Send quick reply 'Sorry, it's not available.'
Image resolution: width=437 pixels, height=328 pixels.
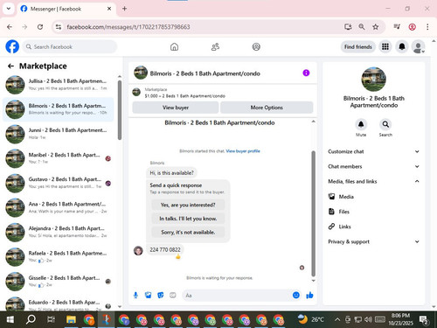pos(188,232)
